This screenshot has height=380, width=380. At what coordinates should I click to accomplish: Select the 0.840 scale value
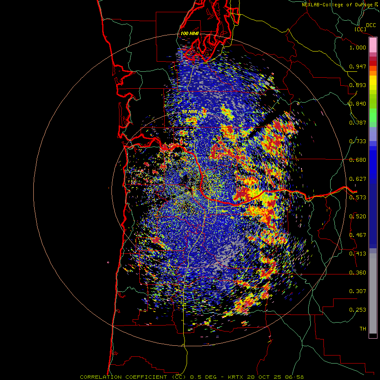(x=358, y=104)
